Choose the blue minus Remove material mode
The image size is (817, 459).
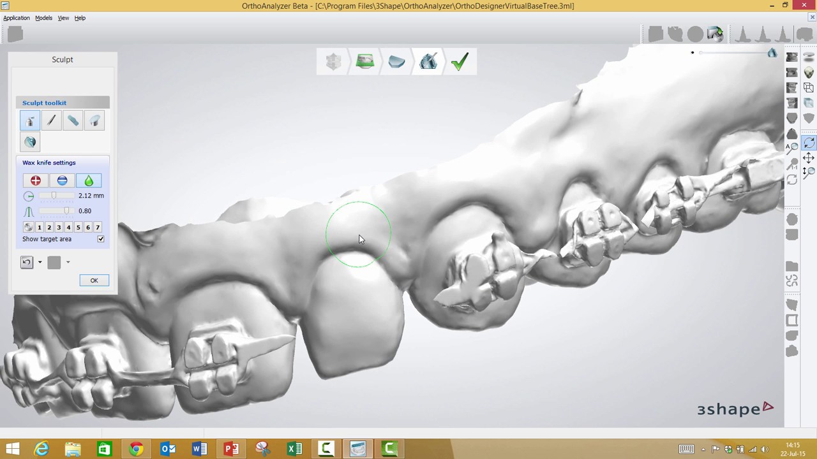tap(62, 181)
